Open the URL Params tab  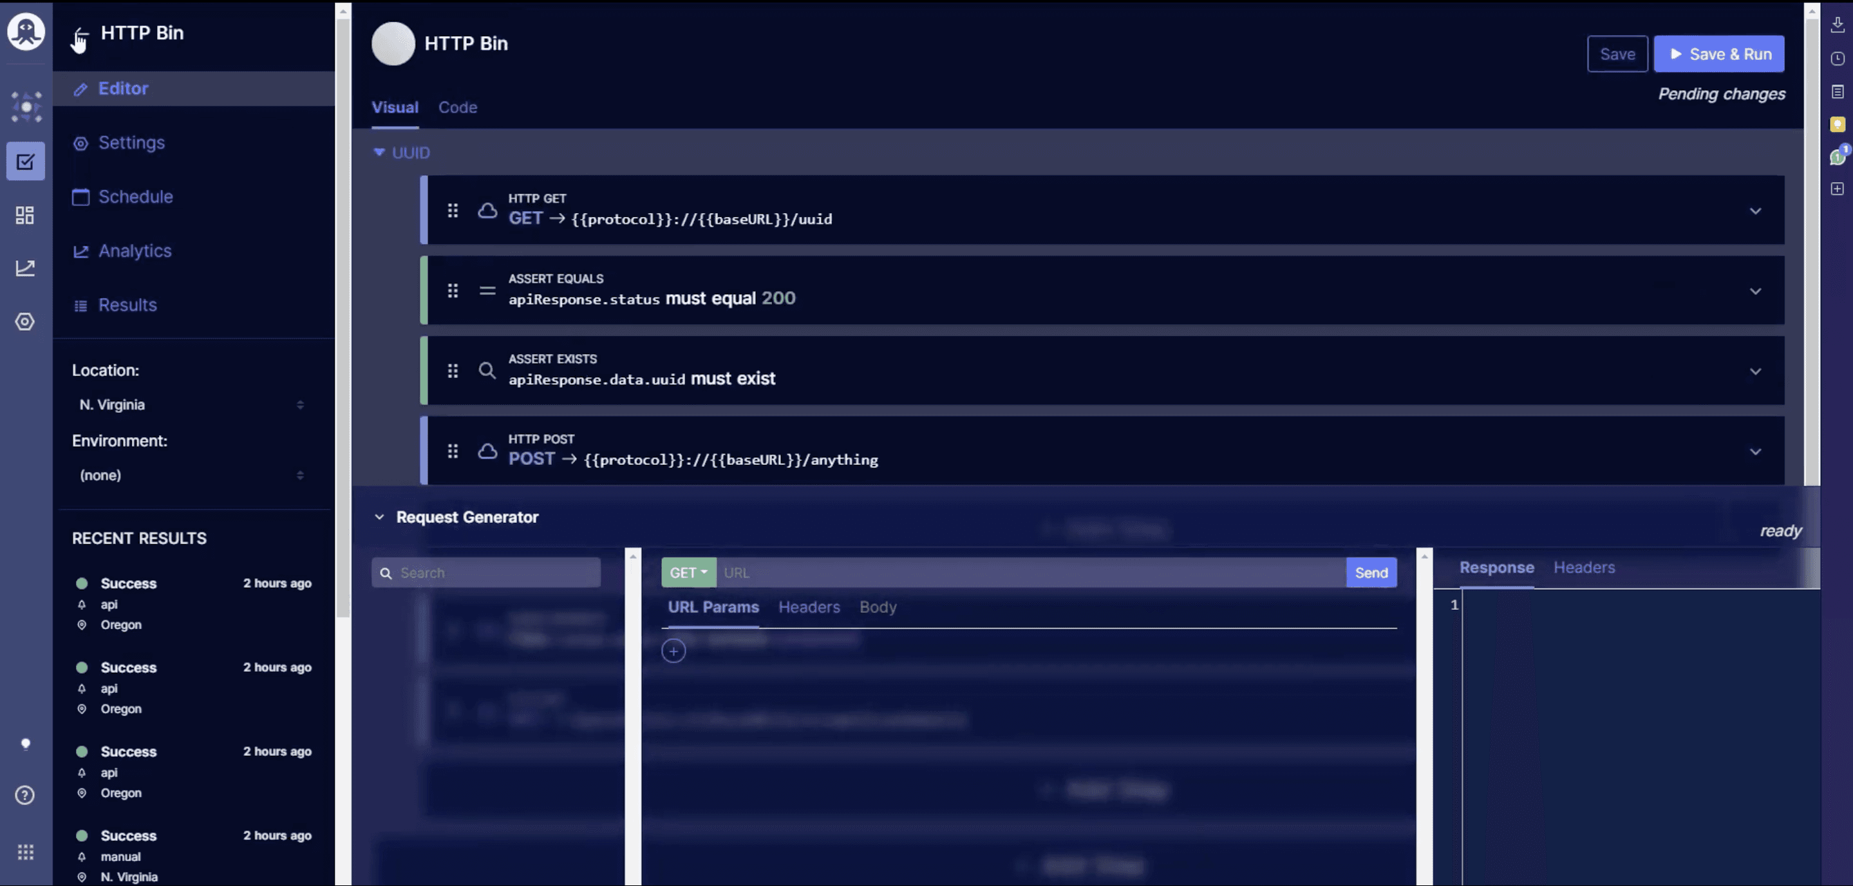(713, 607)
